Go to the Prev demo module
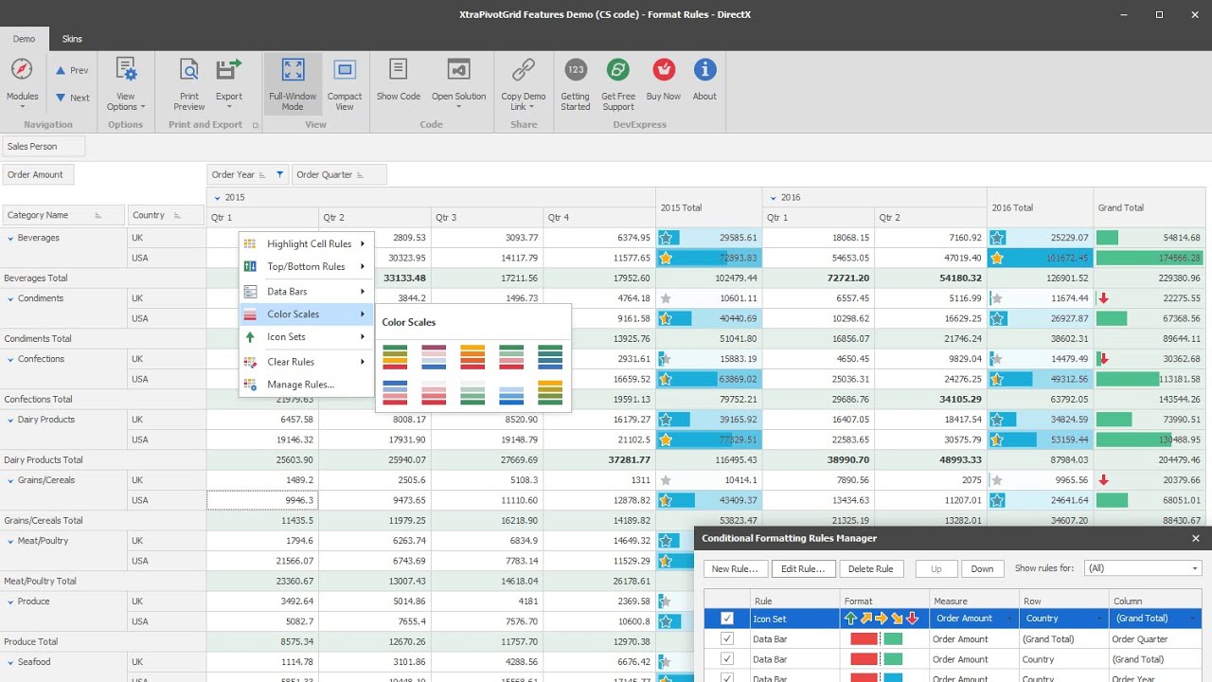 72,70
